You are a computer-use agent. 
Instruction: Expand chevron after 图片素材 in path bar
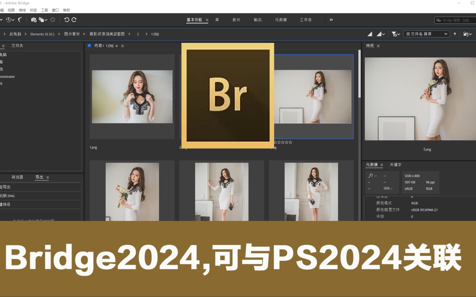point(84,34)
